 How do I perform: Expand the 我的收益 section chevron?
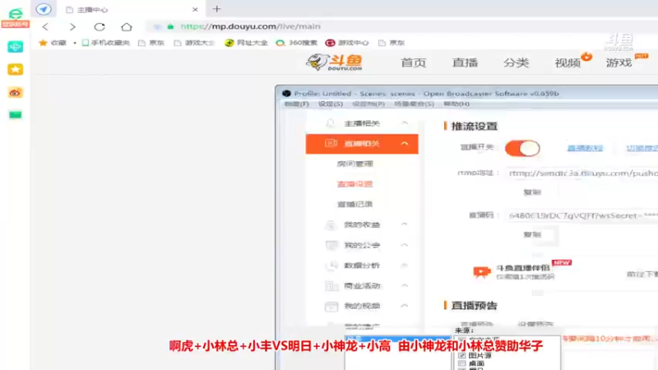tap(405, 224)
